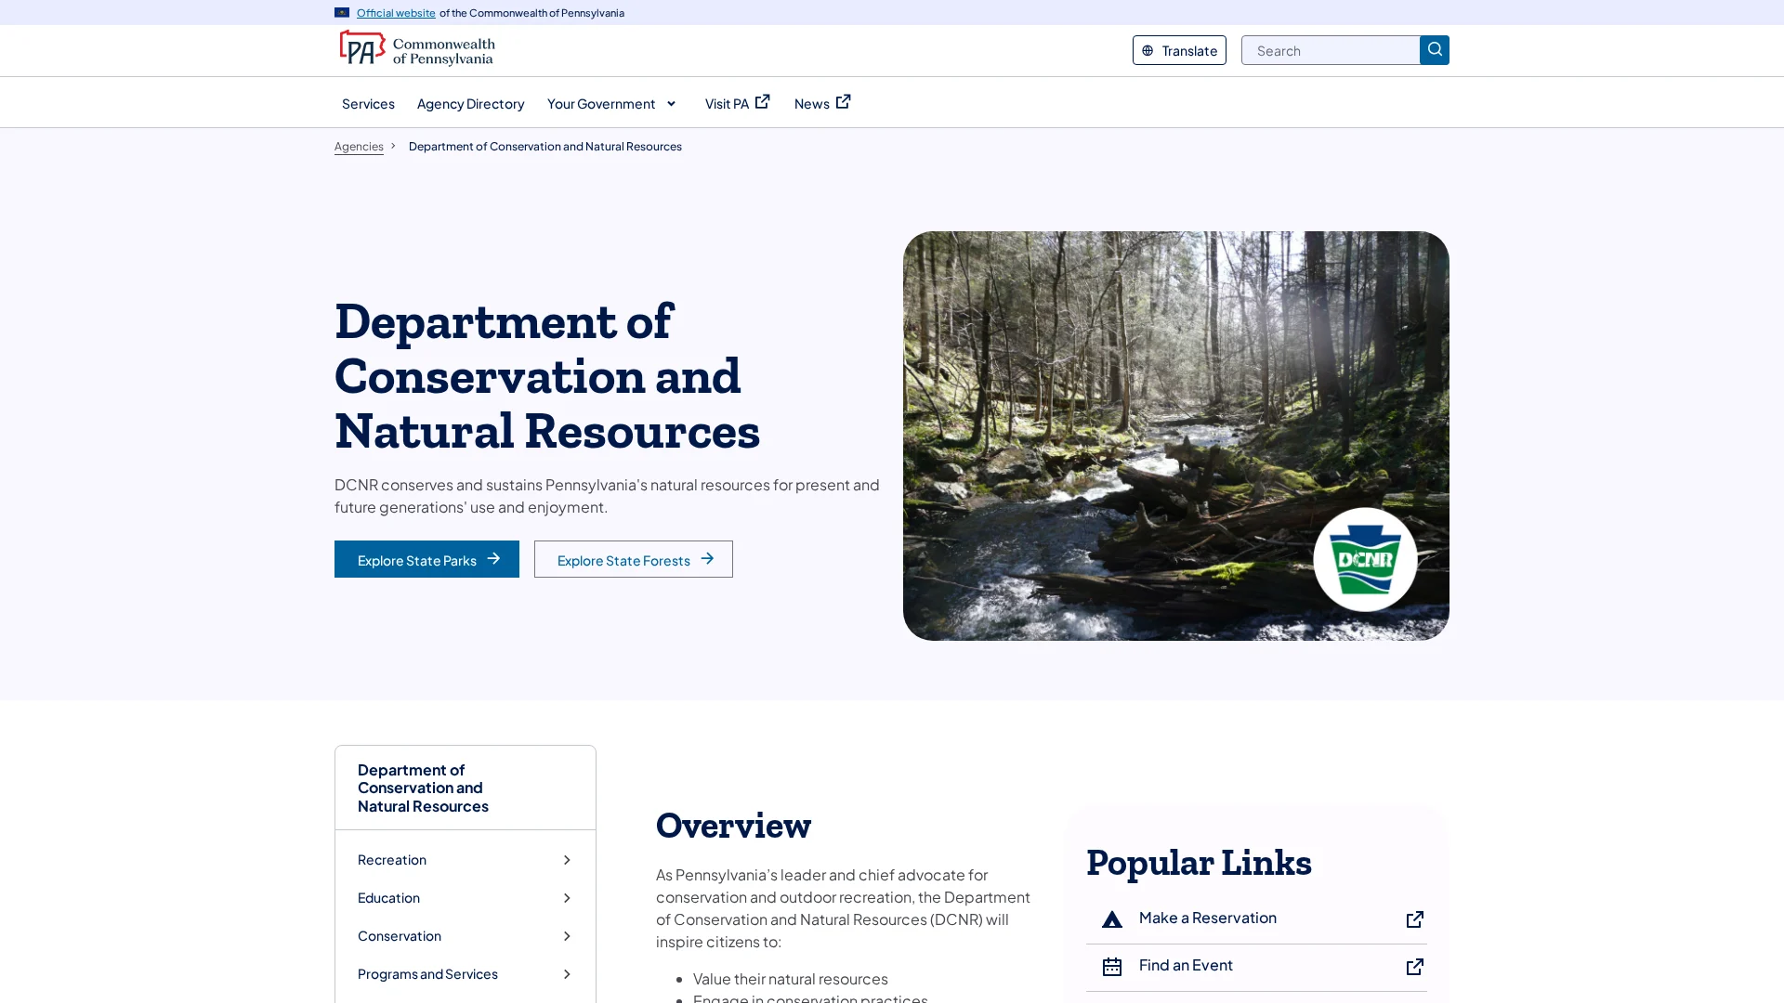Click the breadcrumb text Department of Conservation
Image resolution: width=1784 pixels, height=1003 pixels.
coord(545,147)
